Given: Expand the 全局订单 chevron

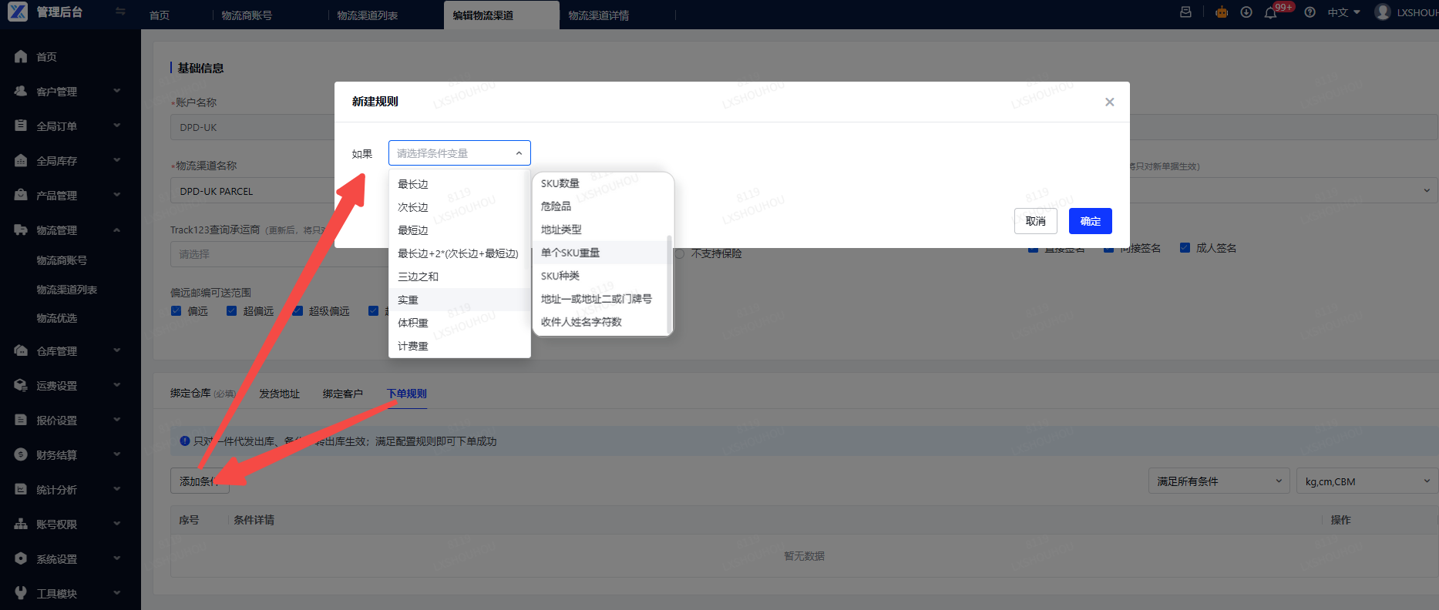Looking at the screenshot, I should pos(117,126).
